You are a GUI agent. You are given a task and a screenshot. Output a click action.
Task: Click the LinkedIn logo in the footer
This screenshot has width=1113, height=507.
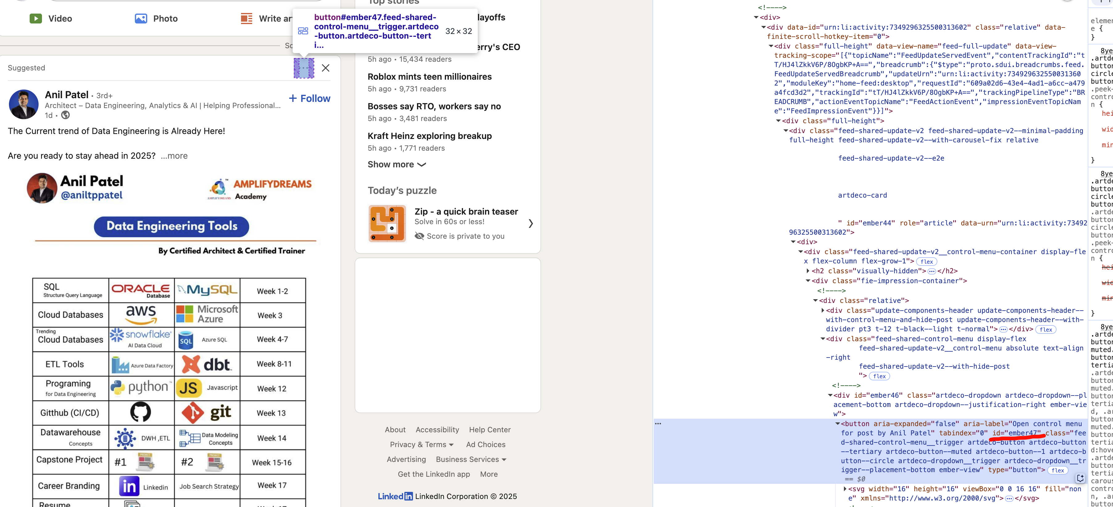pyautogui.click(x=395, y=496)
